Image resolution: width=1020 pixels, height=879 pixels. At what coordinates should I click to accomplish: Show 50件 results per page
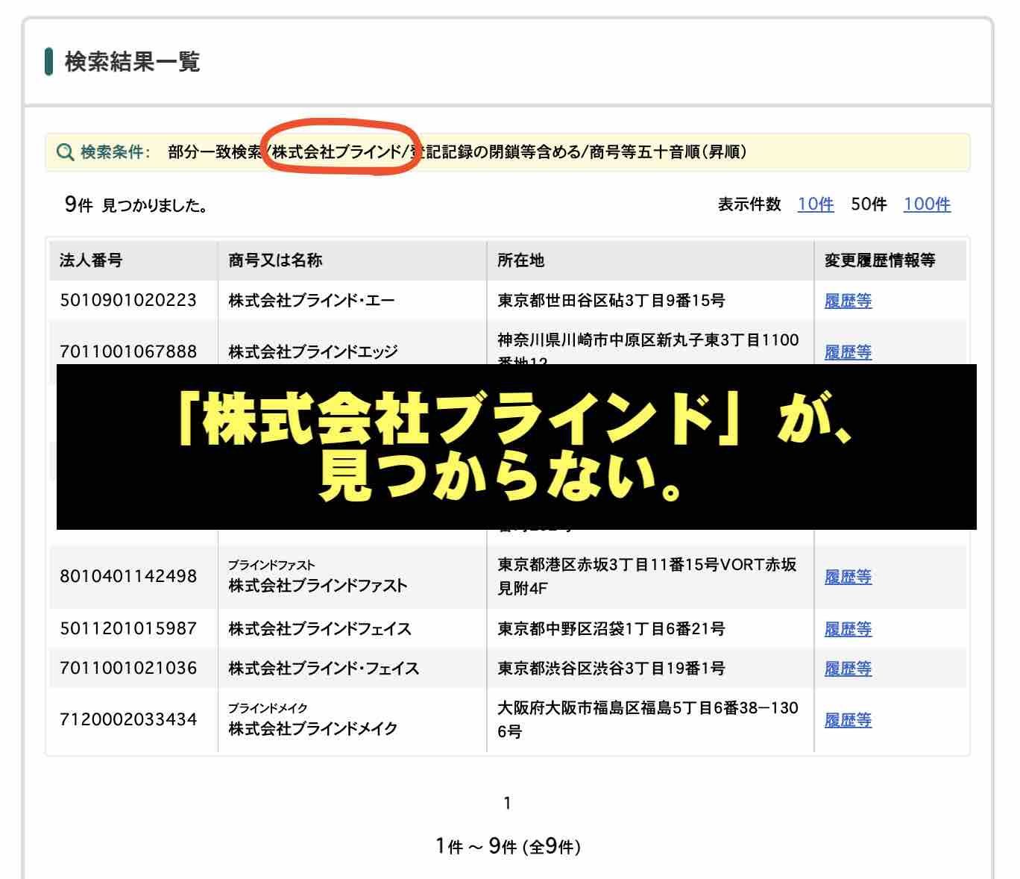pos(869,204)
